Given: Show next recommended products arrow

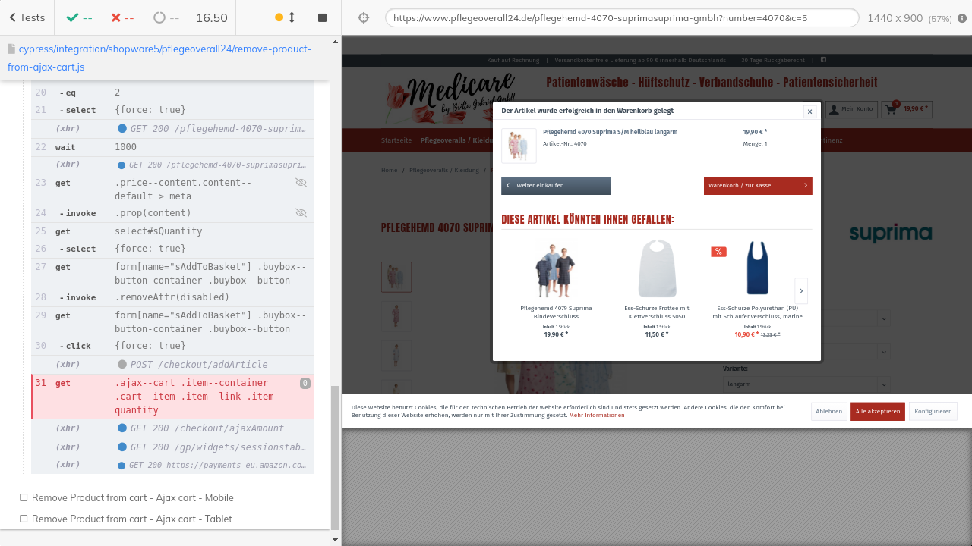Looking at the screenshot, I should click(800, 291).
